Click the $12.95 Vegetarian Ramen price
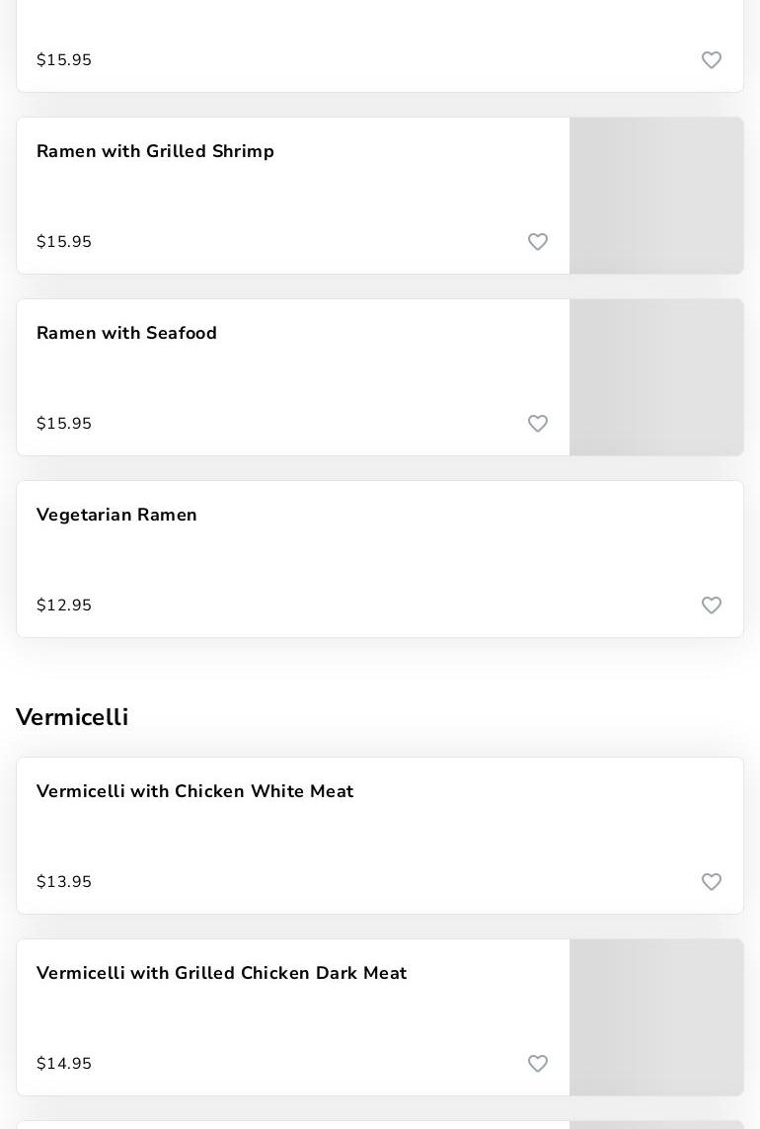Screen dimensions: 760x1129 point(64,605)
